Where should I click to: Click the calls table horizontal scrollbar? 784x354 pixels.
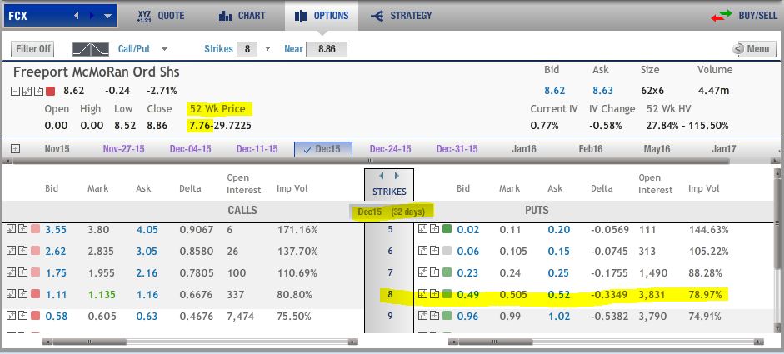click(x=201, y=342)
